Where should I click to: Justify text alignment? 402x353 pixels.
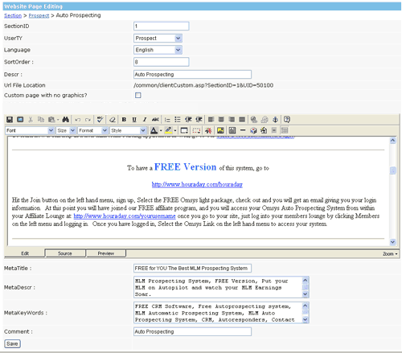click(242, 120)
